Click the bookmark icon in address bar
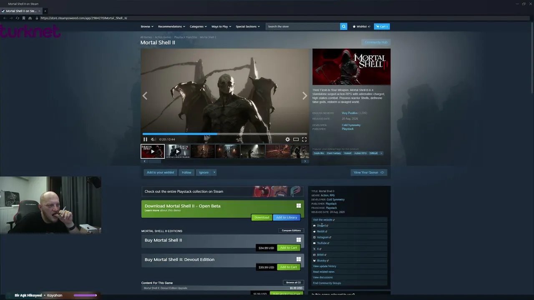The height and width of the screenshot is (300, 534). [x=24, y=18]
